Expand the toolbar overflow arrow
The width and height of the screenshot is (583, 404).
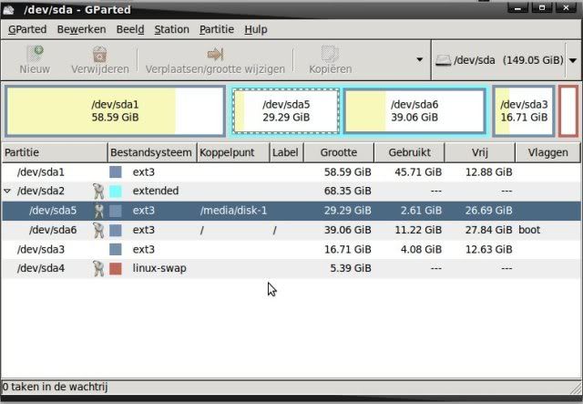pyautogui.click(x=419, y=60)
